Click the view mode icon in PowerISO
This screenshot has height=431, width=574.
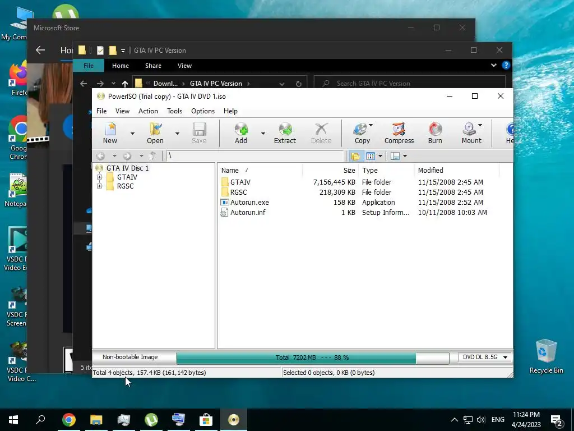(371, 156)
